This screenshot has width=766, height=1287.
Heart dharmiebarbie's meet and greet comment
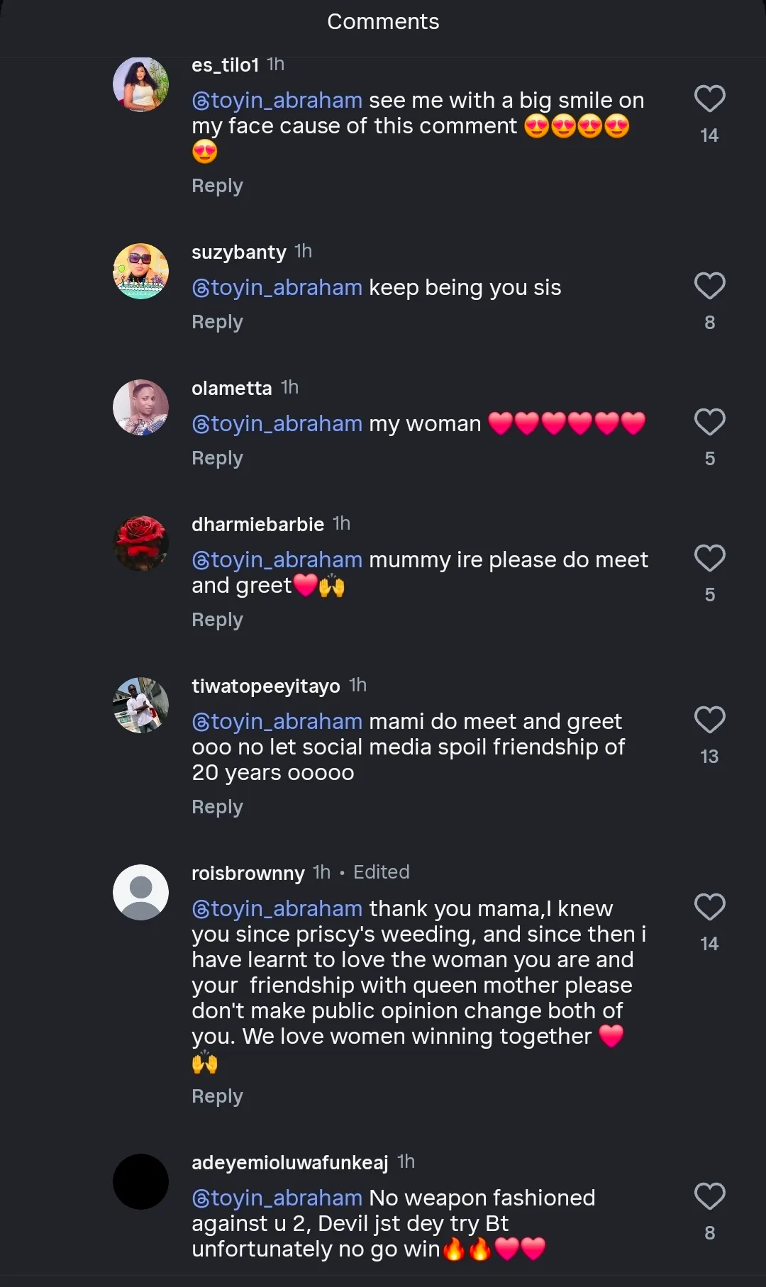point(709,559)
